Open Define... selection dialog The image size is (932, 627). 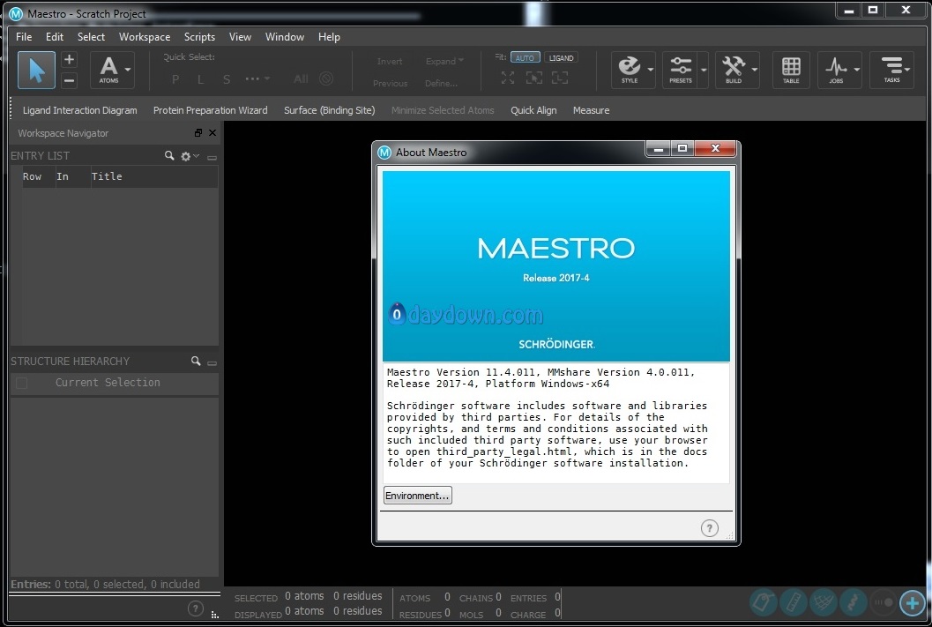(x=441, y=83)
